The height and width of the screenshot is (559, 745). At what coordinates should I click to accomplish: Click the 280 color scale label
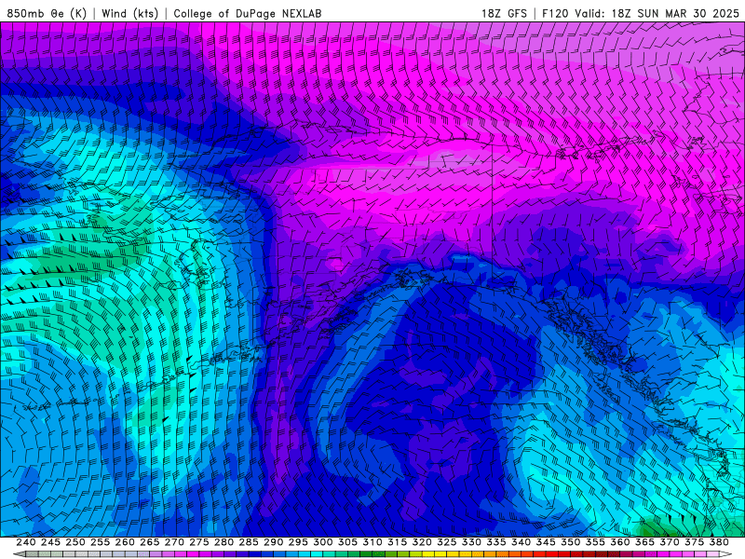223,542
